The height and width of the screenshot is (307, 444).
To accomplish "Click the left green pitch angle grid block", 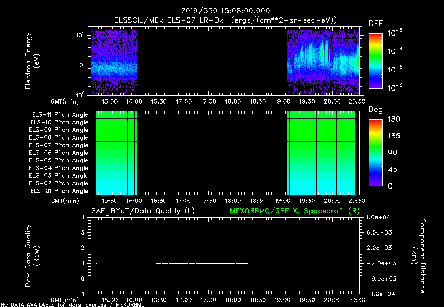I will point(117,153).
